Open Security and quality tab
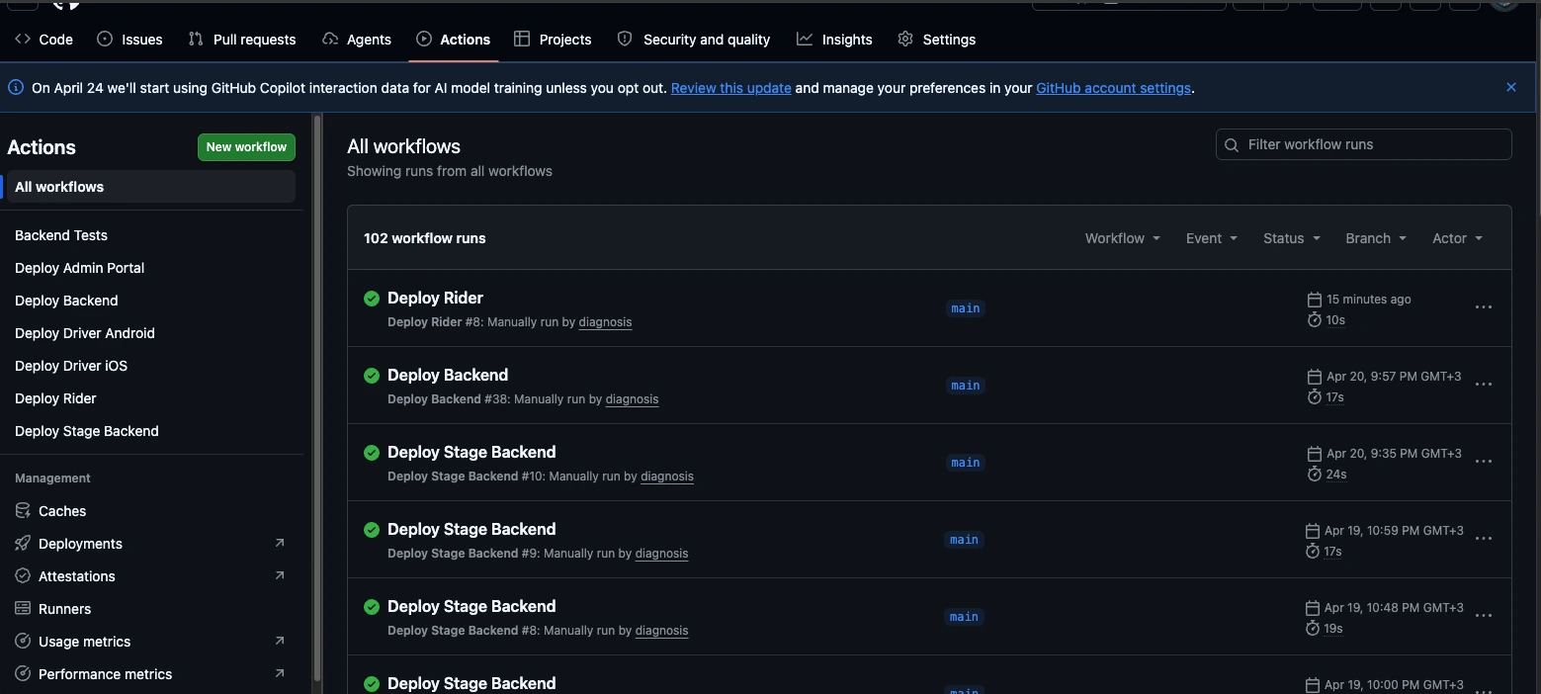Viewport: 1541px width, 694px height. (x=693, y=40)
